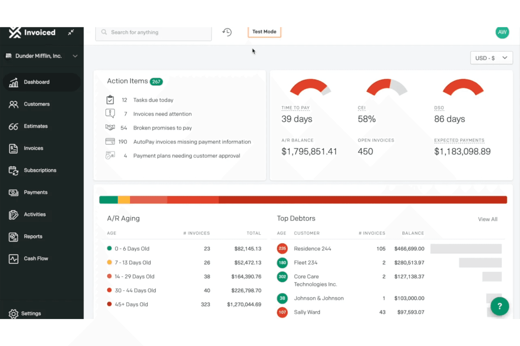This screenshot has height=346, width=520.
Task: Click the Test Mode button
Action: click(x=264, y=32)
